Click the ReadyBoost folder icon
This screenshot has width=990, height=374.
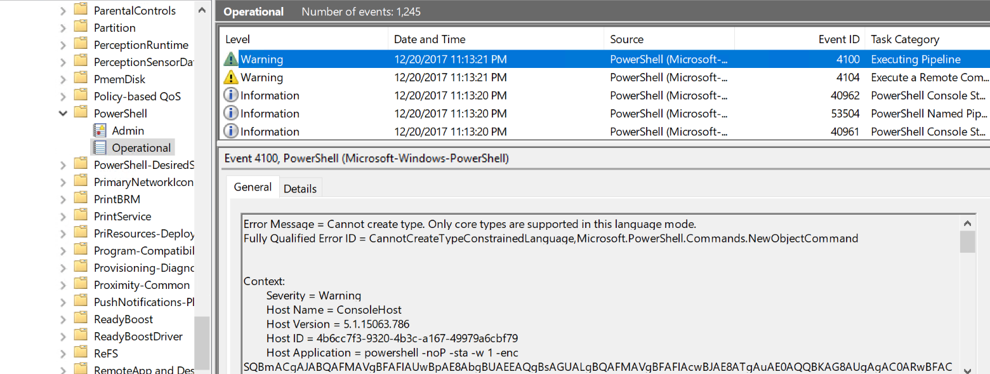[x=81, y=319]
